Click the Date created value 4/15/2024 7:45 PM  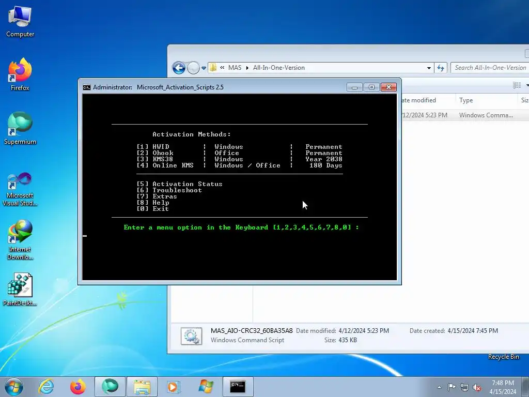click(x=473, y=331)
